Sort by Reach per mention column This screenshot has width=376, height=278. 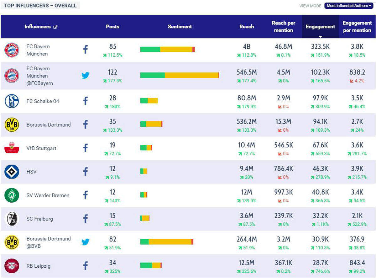click(x=283, y=27)
